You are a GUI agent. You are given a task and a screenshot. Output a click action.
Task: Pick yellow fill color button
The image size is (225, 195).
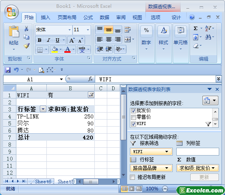(x=55, y=50)
